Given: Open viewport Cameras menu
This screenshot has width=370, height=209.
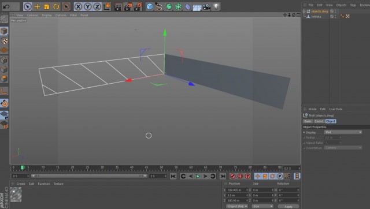Looking at the screenshot, I should (x=32, y=15).
